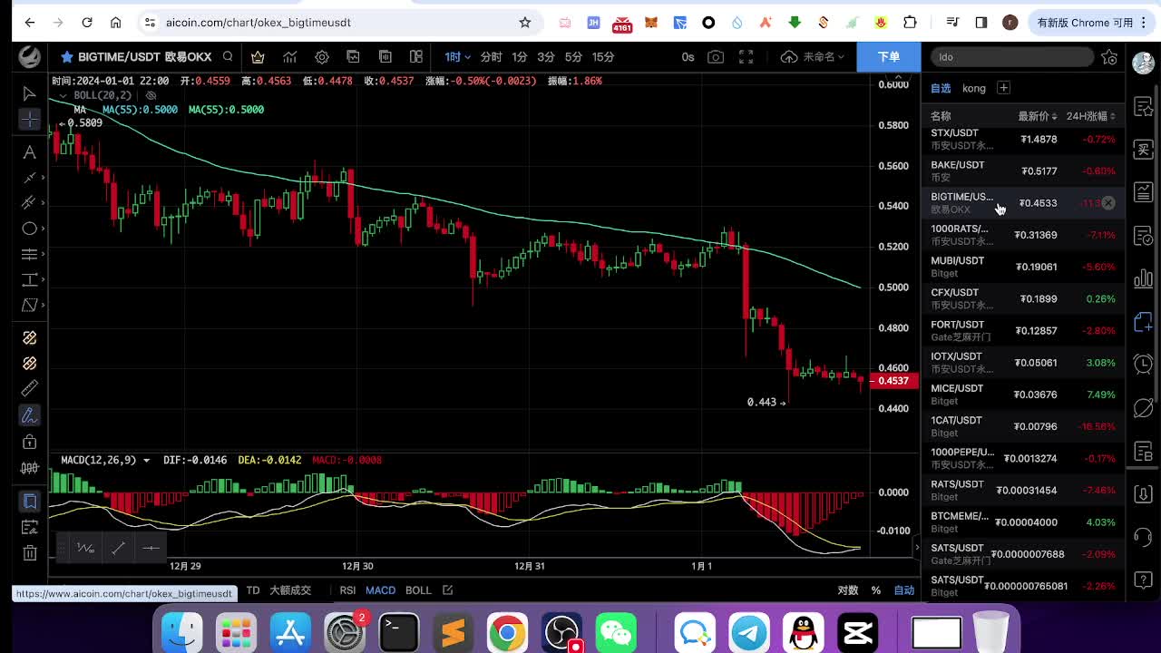This screenshot has width=1161, height=653.
Task: Hide the BOLL indicator using eye icon
Action: click(151, 95)
